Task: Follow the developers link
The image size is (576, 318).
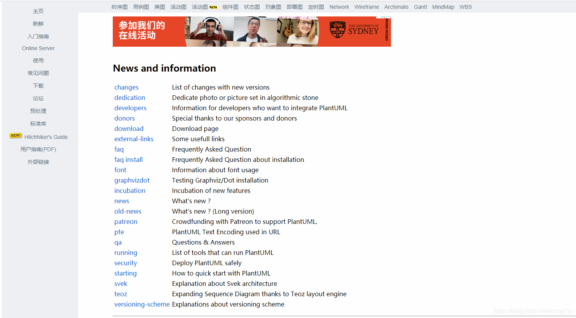Action: pos(130,108)
